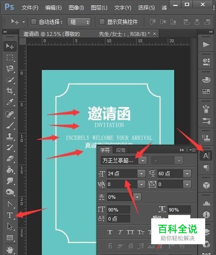Toggle Faux Italic text style
The width and height of the screenshot is (216, 255).
click(x=120, y=232)
